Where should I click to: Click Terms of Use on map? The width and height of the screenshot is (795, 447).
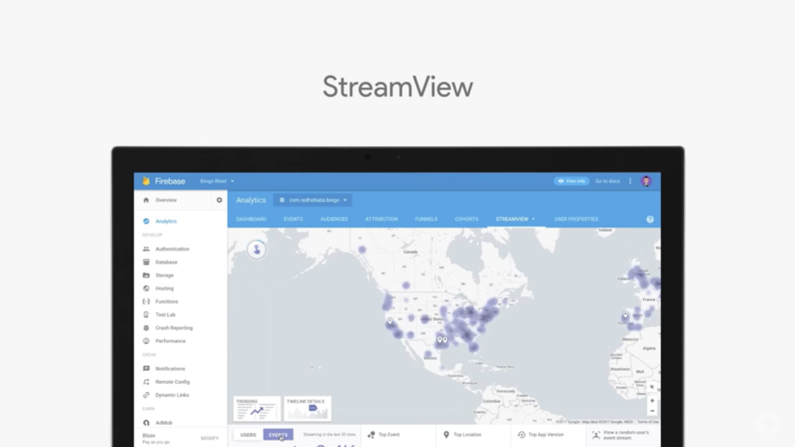pos(648,421)
